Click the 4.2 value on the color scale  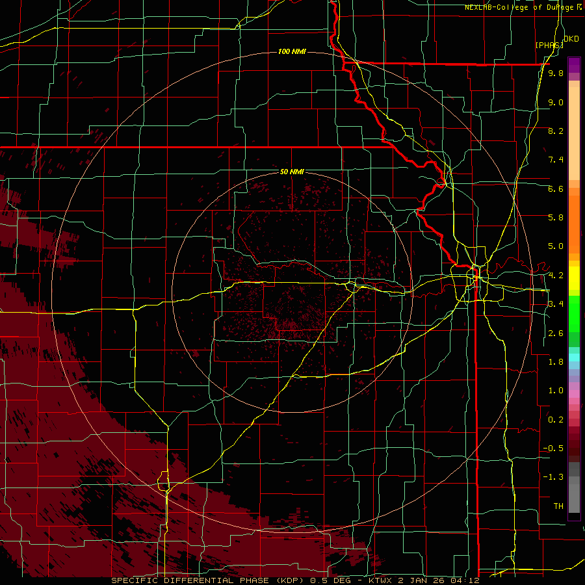(556, 276)
